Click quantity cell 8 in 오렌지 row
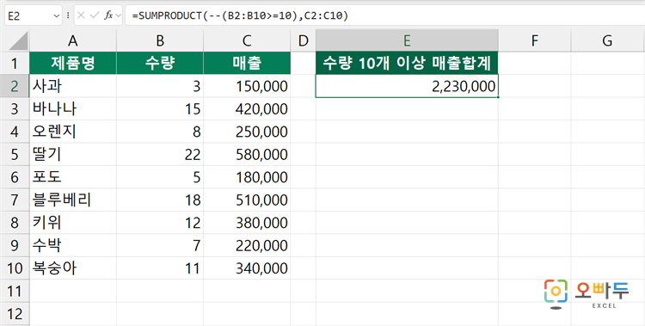This screenshot has height=326, width=645. coord(160,132)
